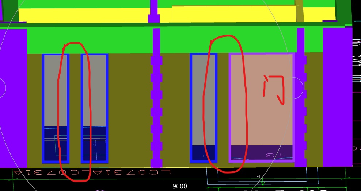
Task: Select the small purple column stub above the beam
Action: (154, 11)
